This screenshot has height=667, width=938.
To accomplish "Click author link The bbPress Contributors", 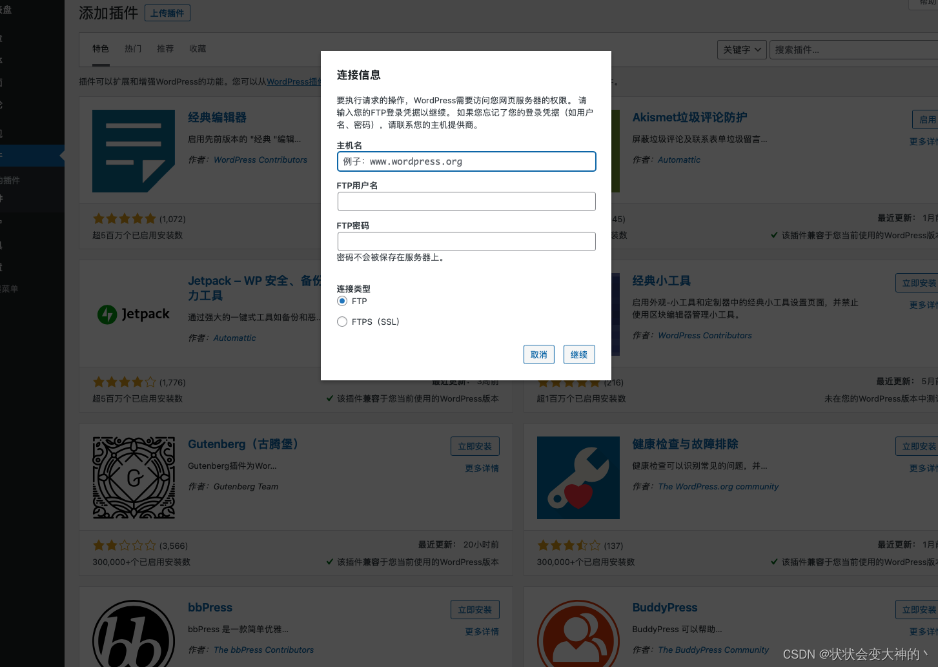I will tap(263, 650).
